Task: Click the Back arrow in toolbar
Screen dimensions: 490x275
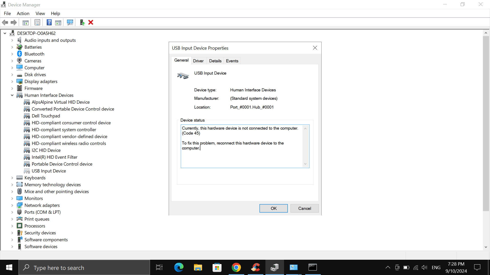Action: [x=5, y=22]
